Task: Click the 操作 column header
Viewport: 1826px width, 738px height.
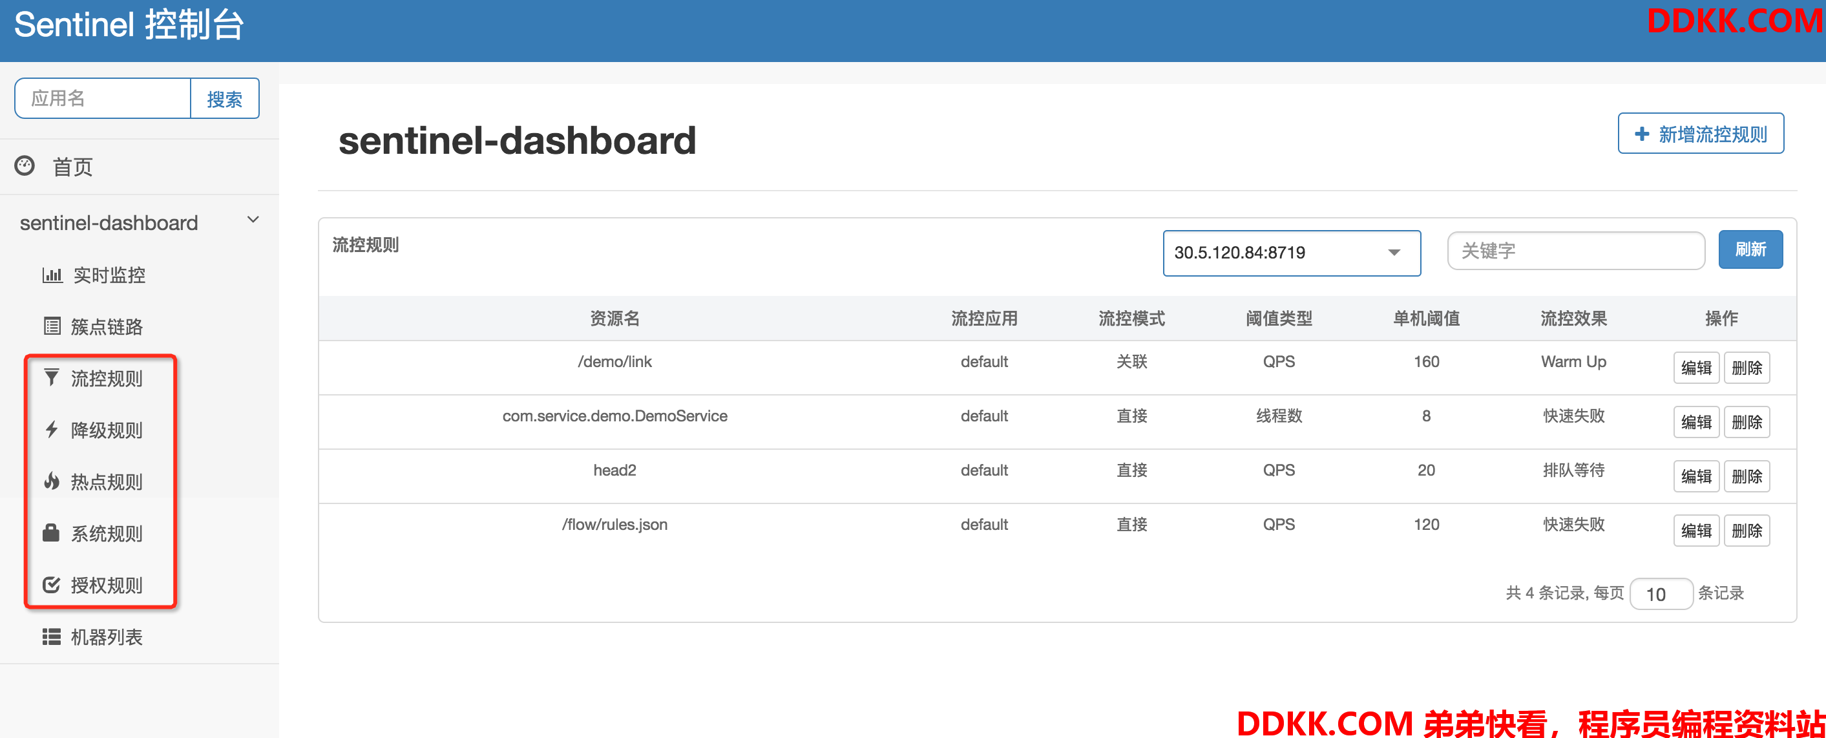Action: (x=1721, y=319)
